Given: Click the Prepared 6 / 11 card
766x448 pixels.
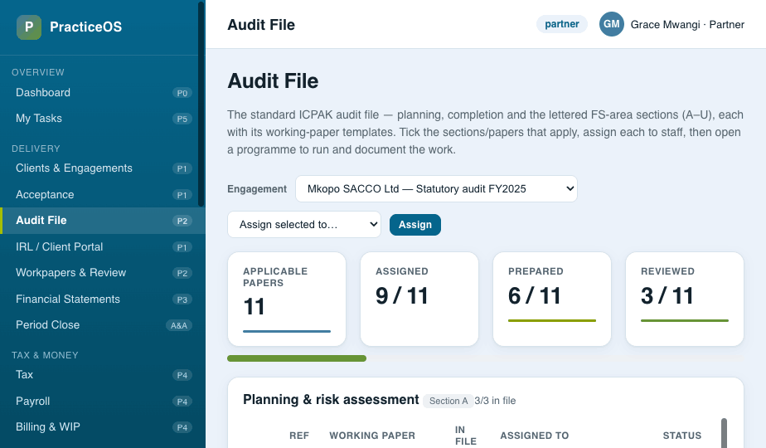Looking at the screenshot, I should click(552, 299).
